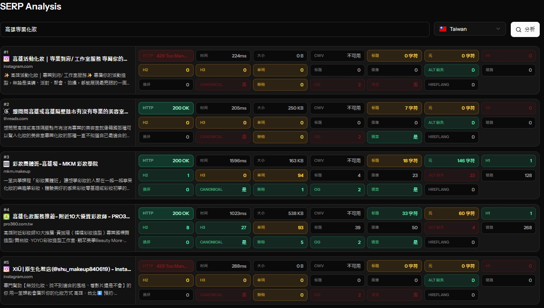Open result #1 title 高雄活動化妝
544x308 pixels.
70,59
